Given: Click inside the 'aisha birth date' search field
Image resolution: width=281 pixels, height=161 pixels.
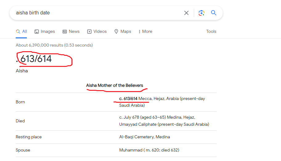Looking at the screenshot, I should pos(92,13).
